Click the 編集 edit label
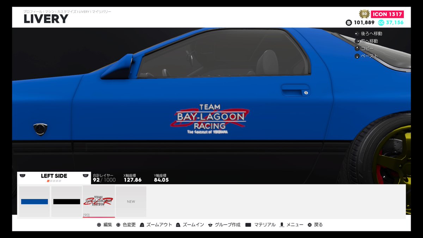 [108, 225]
